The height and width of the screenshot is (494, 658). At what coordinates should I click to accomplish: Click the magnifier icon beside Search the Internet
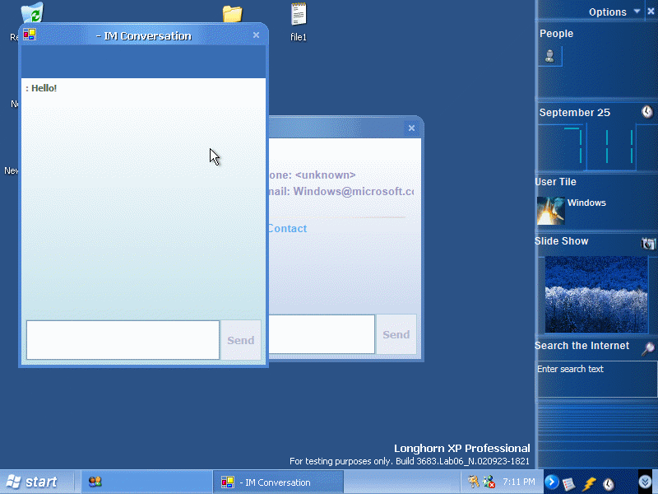[648, 348]
